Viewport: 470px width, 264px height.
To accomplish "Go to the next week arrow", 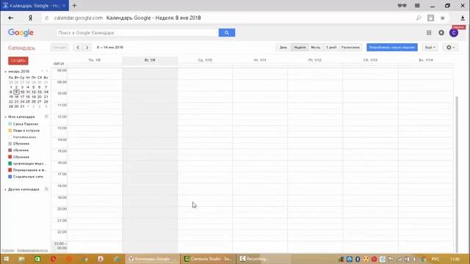I will [87, 47].
